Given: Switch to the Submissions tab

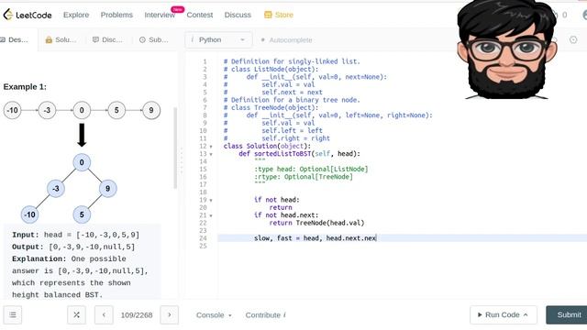Looking at the screenshot, I should pos(154,39).
